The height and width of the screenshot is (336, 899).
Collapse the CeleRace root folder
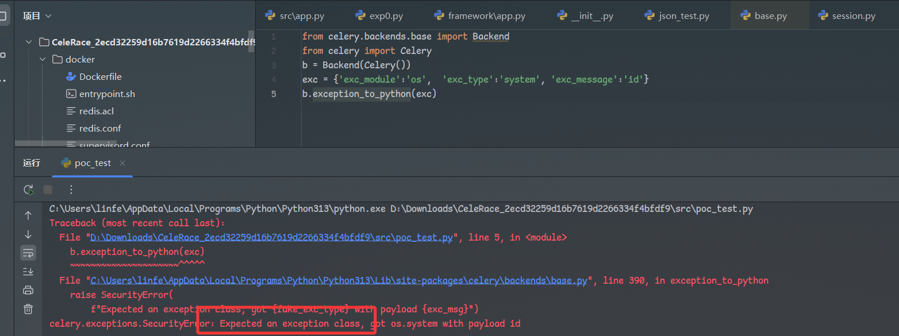(x=28, y=42)
